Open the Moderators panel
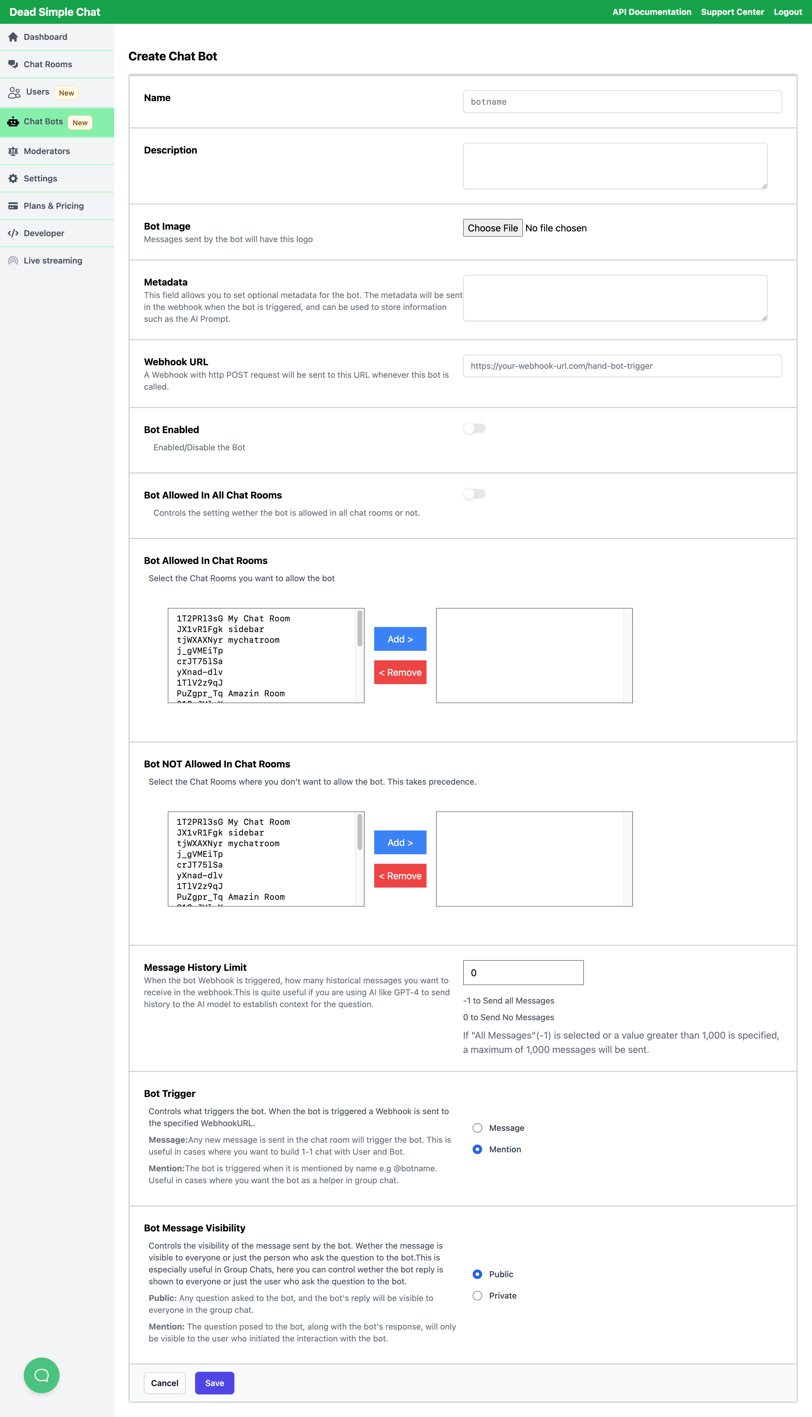Viewport: 812px width, 1417px height. (x=13, y=151)
